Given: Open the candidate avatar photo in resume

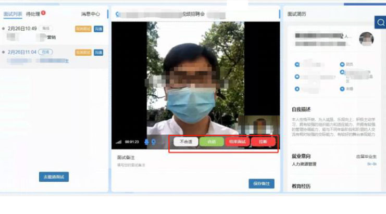Looking at the screenshot, I should (x=366, y=39).
